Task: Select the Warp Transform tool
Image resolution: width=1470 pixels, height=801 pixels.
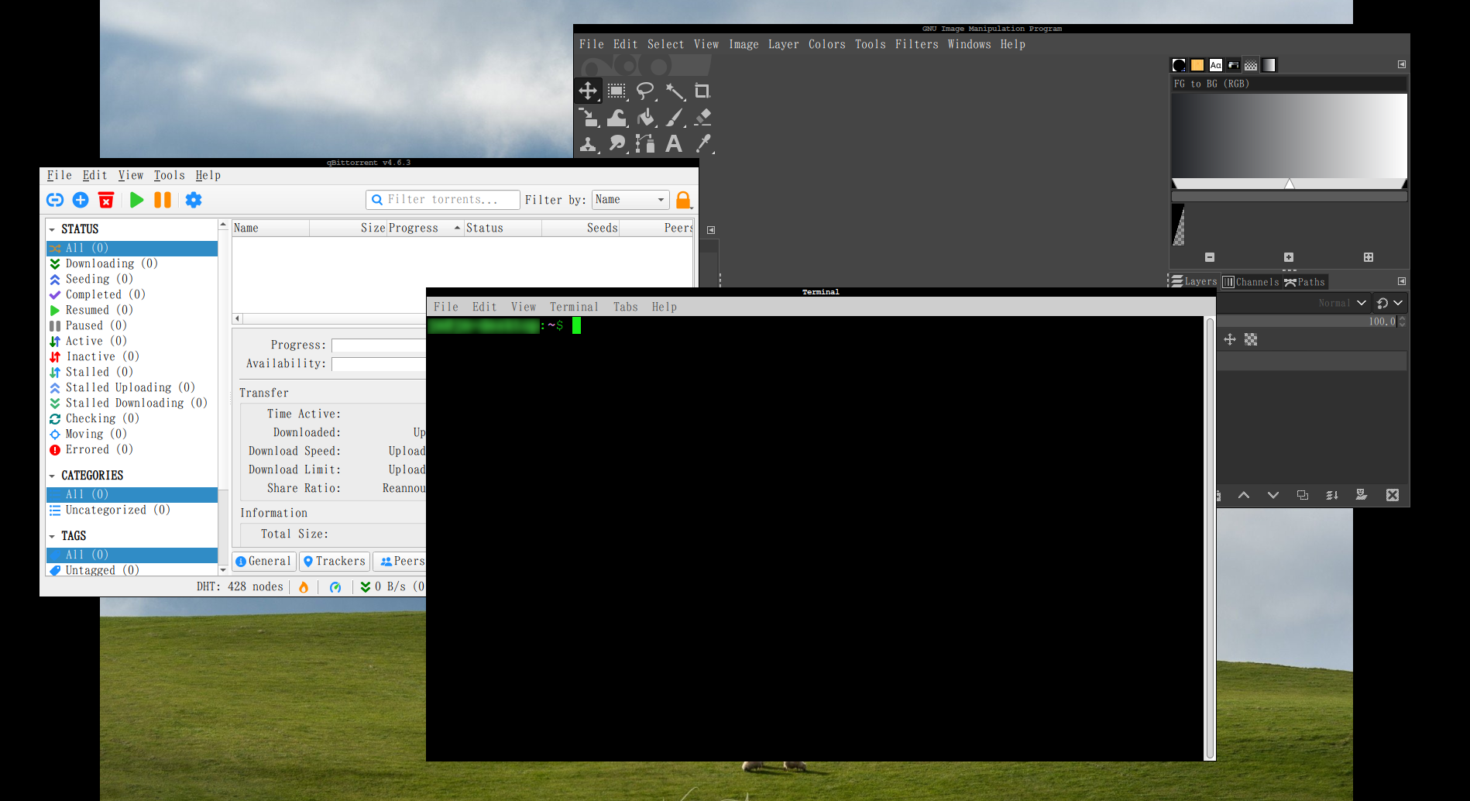Action: (617, 117)
